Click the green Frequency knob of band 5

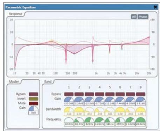pyautogui.click(x=110, y=120)
